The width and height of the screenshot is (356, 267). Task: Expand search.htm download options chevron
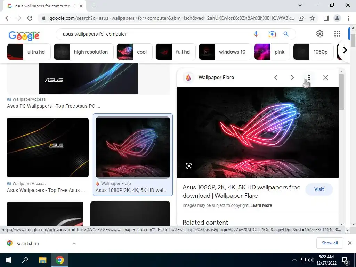74,243
